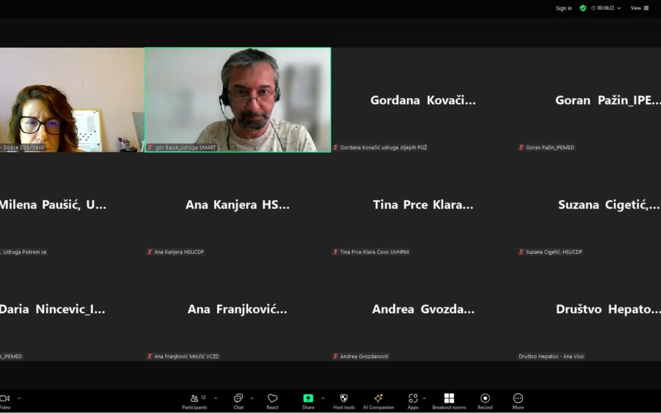This screenshot has width=661, height=413.
Task: Open the AI Companion
Action: click(x=378, y=401)
